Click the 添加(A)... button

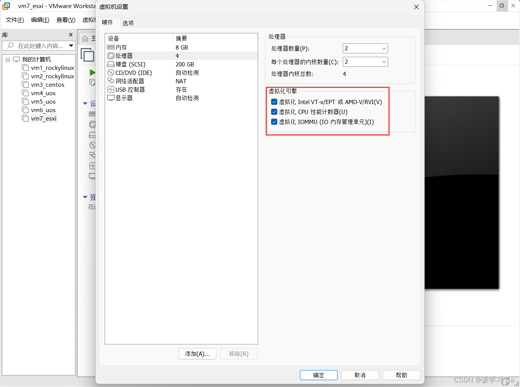(197, 354)
